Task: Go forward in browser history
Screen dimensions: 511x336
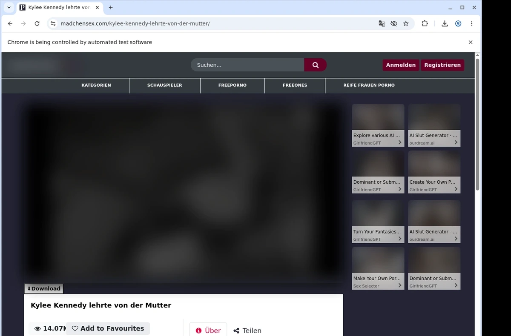Action: coord(23,24)
